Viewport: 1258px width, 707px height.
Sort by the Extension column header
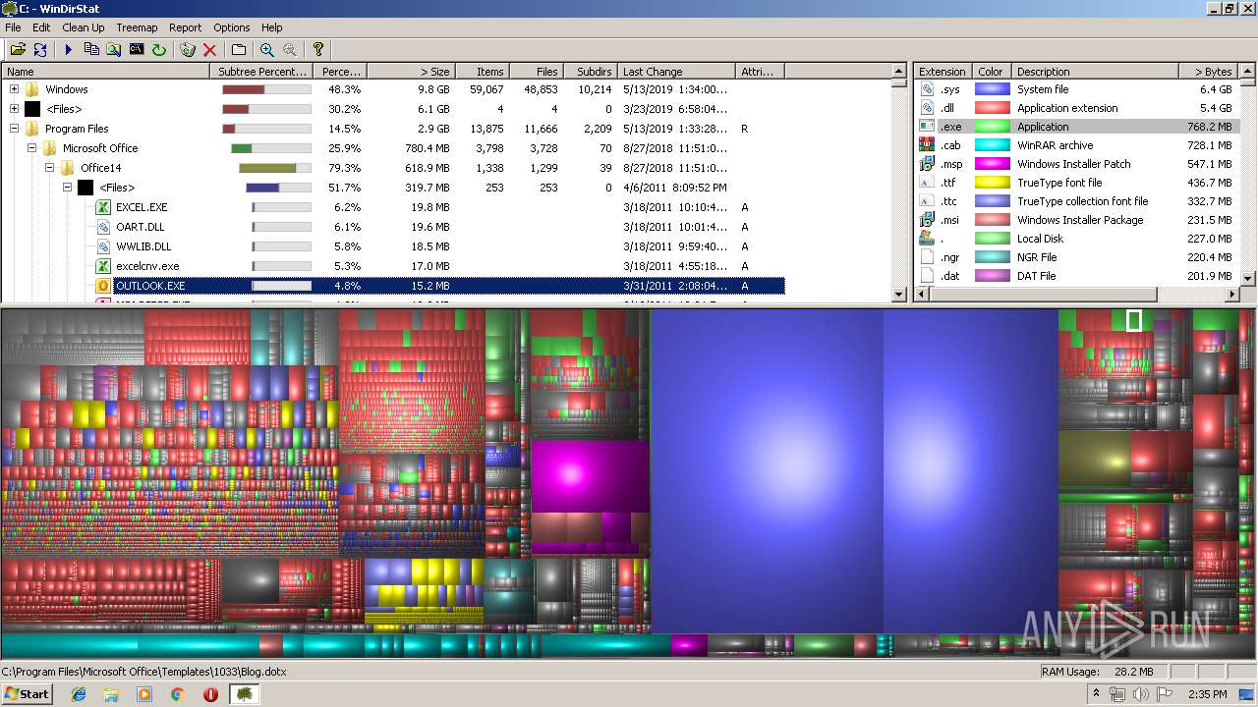943,72
